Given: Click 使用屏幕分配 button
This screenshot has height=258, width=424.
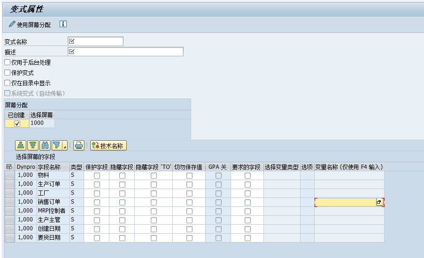Looking at the screenshot, I should click(x=30, y=24).
